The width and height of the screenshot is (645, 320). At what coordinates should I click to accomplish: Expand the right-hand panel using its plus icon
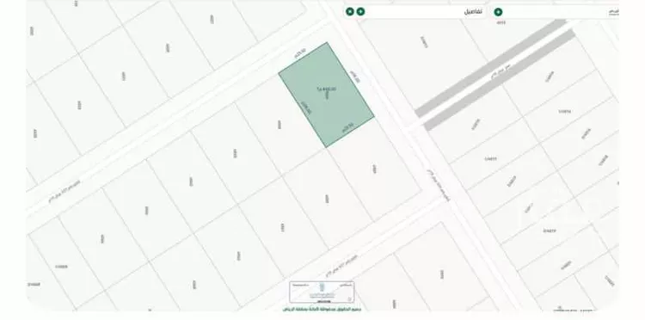pyautogui.click(x=498, y=12)
